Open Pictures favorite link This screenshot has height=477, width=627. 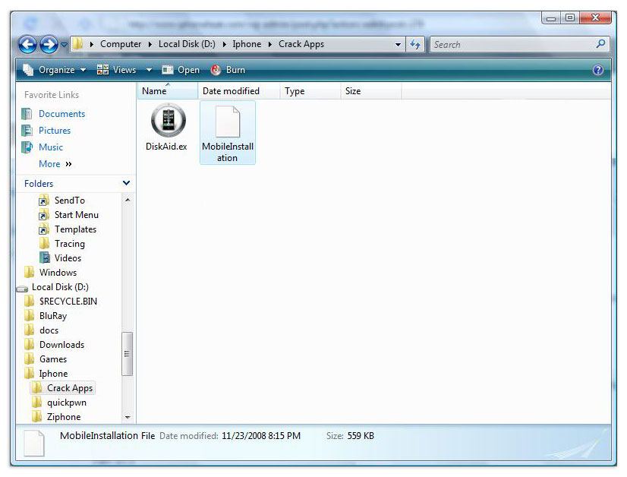55,131
